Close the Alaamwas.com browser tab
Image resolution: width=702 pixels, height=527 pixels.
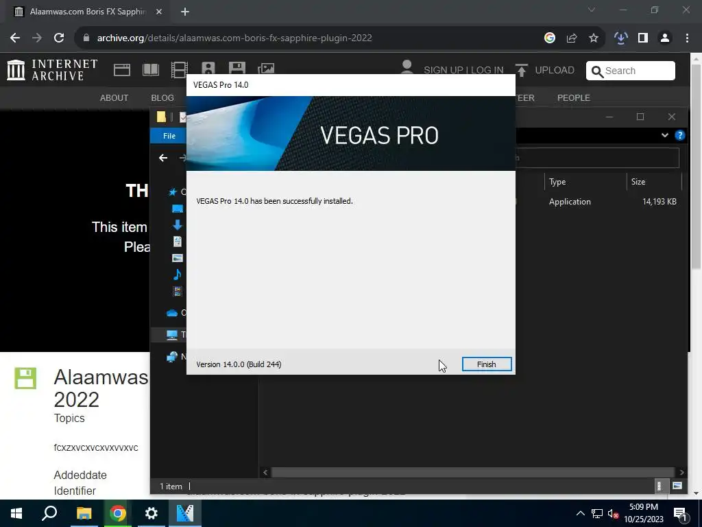click(159, 12)
